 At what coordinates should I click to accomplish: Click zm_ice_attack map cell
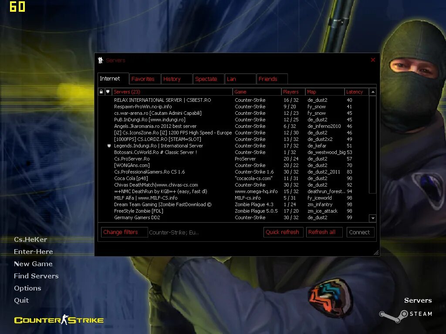coord(323,211)
